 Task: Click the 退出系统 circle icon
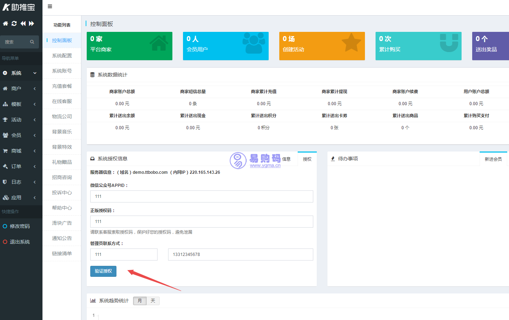[5, 242]
